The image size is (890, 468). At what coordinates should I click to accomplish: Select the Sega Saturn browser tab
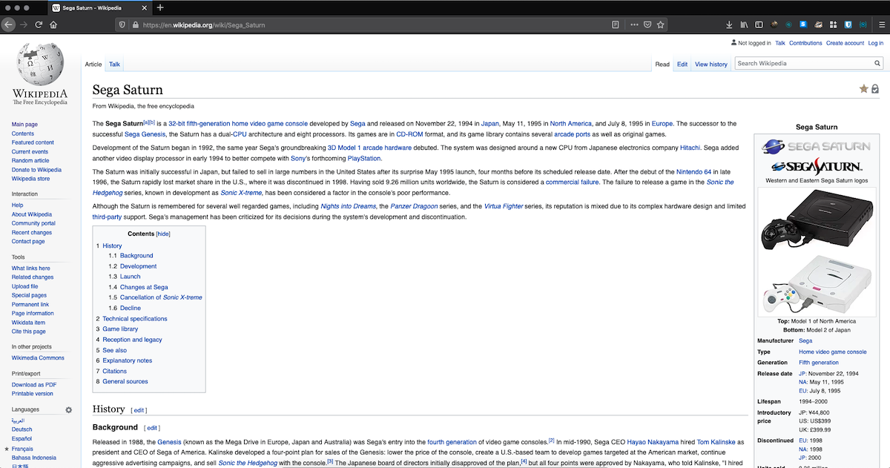(98, 7)
